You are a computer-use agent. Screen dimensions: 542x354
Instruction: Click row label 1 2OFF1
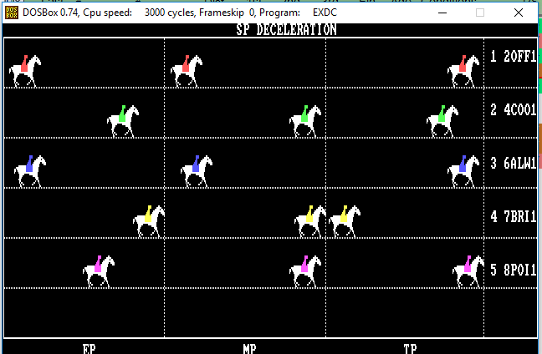click(513, 56)
